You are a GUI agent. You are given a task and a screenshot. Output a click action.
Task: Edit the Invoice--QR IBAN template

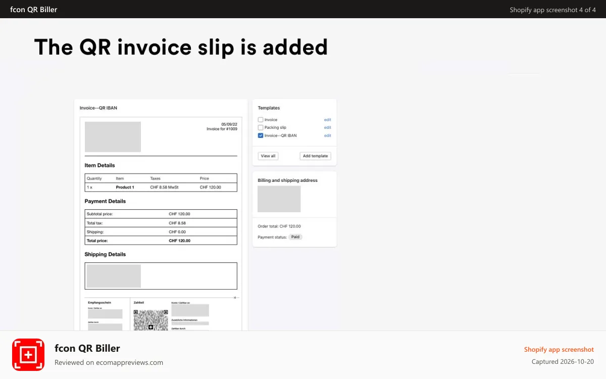click(x=327, y=135)
